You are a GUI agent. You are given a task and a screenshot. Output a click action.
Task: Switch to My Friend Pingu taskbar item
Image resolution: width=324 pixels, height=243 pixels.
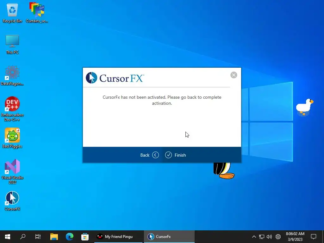click(x=118, y=237)
